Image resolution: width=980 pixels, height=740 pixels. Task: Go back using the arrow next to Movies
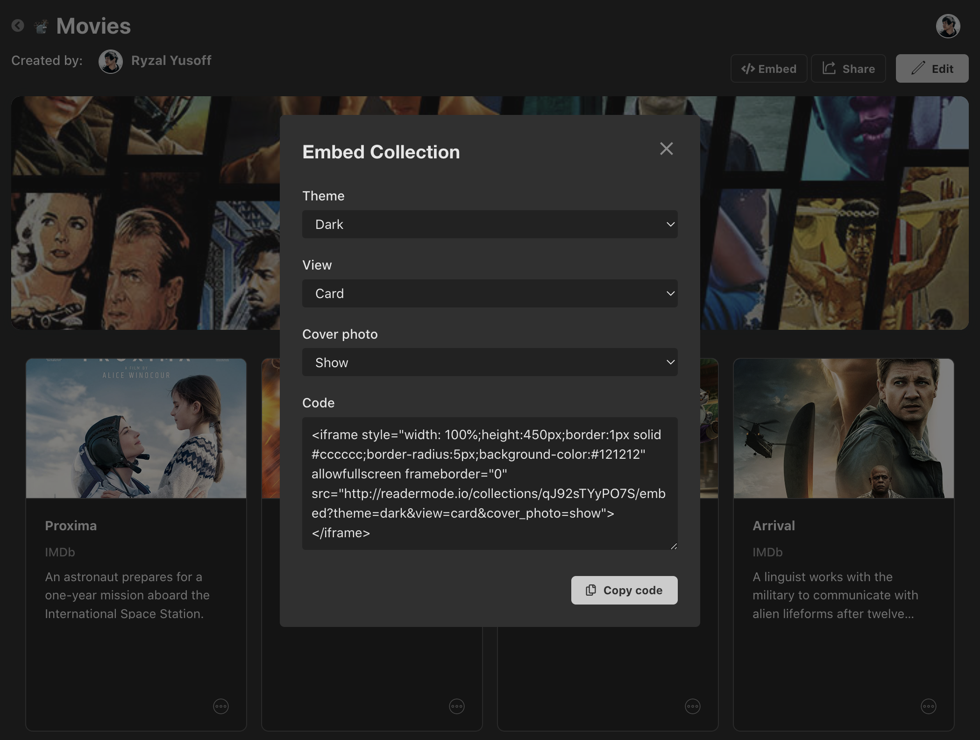[x=18, y=25]
